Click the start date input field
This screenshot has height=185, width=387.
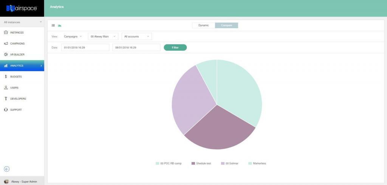point(85,48)
